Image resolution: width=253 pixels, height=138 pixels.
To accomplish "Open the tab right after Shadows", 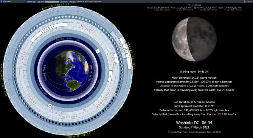I will (x=72, y=2).
